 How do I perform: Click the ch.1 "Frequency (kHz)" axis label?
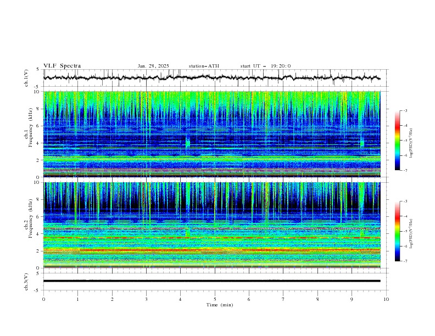pyautogui.click(x=31, y=127)
